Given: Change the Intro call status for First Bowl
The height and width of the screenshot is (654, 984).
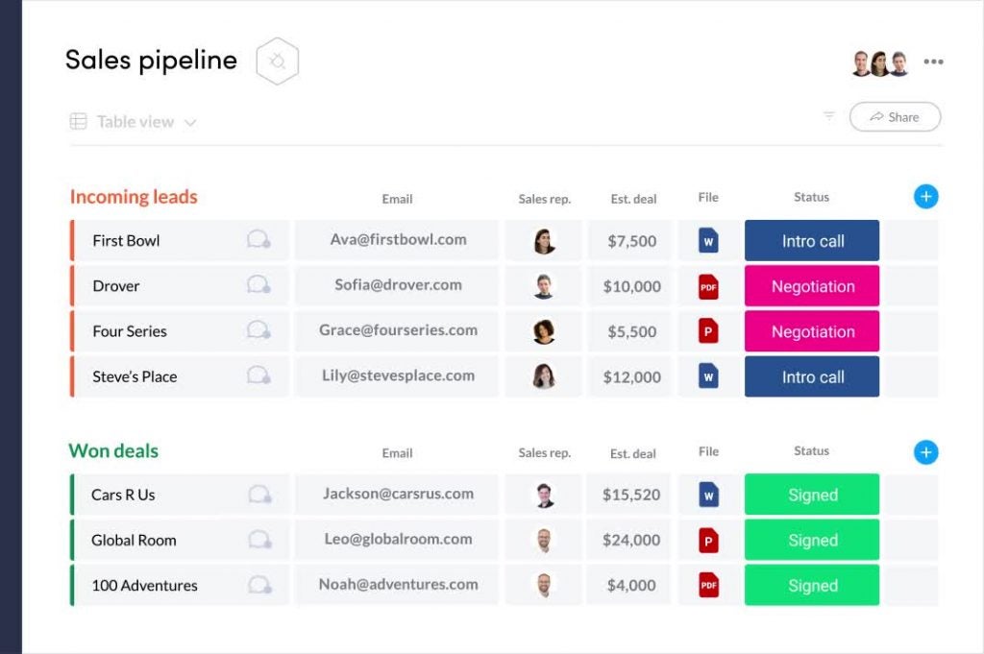Looking at the screenshot, I should pos(811,240).
